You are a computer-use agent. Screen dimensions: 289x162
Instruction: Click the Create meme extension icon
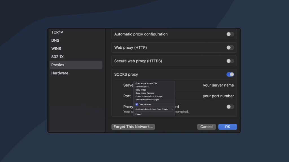(137, 104)
